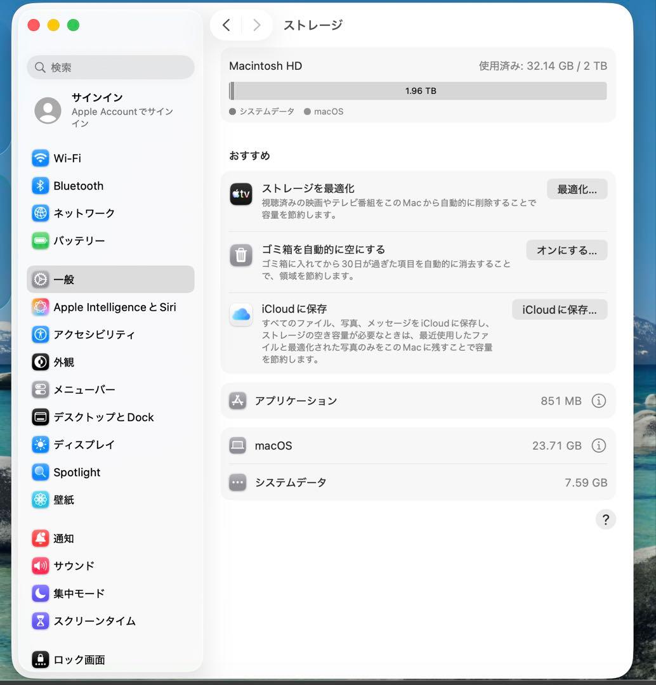Open the 壁紙 settings icon

pos(40,500)
